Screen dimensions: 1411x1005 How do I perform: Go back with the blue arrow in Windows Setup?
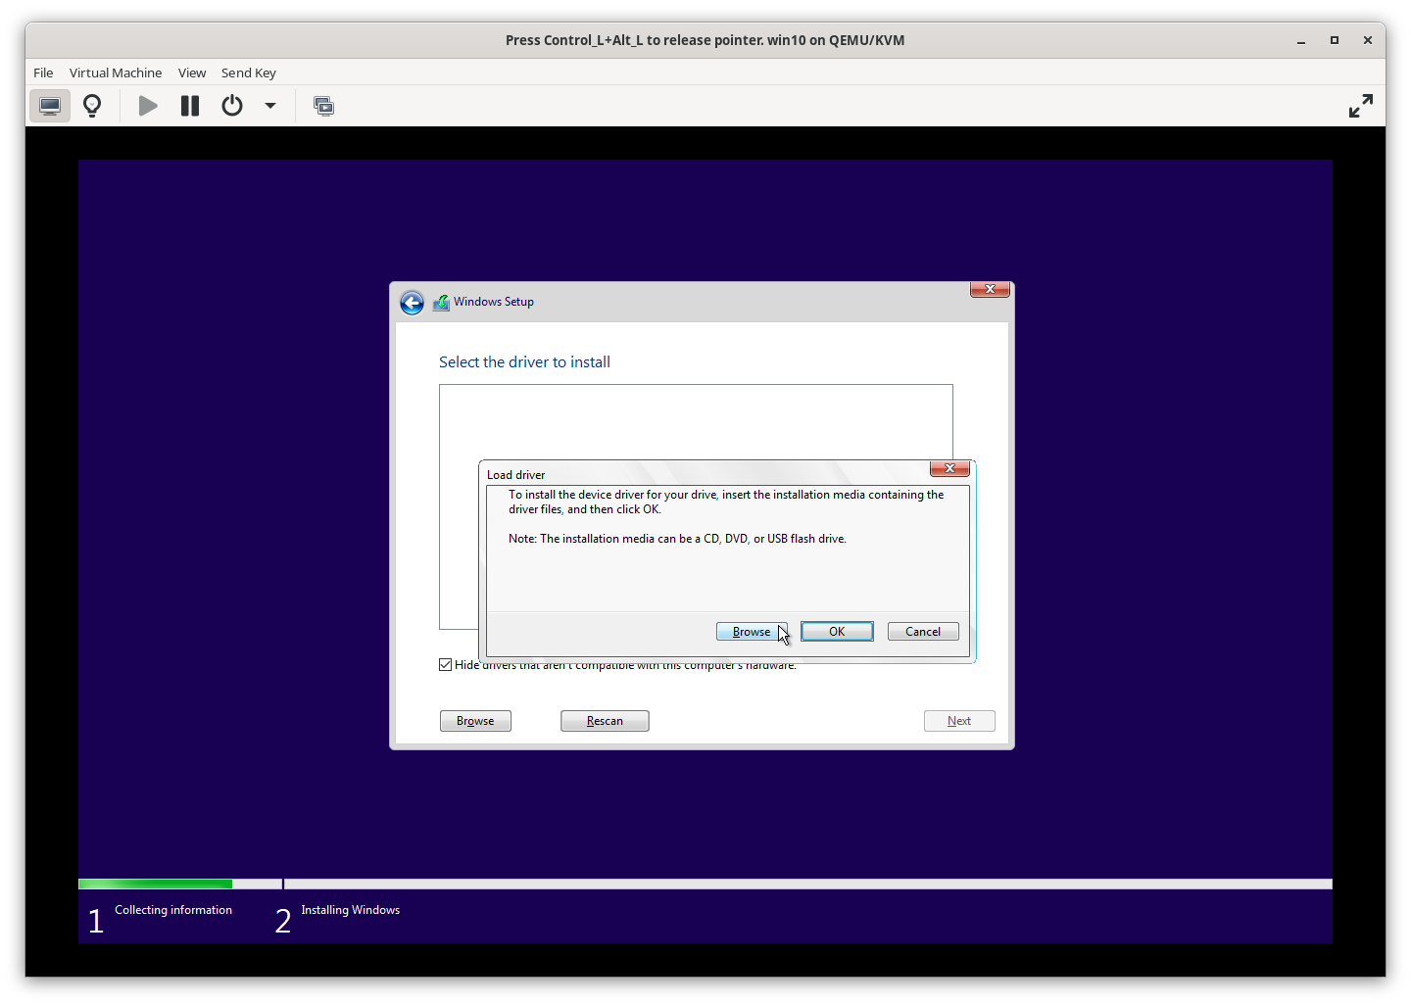[x=413, y=303]
